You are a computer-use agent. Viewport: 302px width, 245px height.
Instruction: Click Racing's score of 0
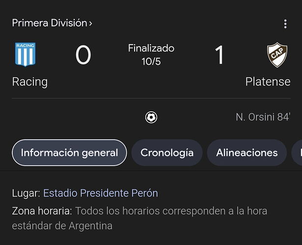(83, 55)
